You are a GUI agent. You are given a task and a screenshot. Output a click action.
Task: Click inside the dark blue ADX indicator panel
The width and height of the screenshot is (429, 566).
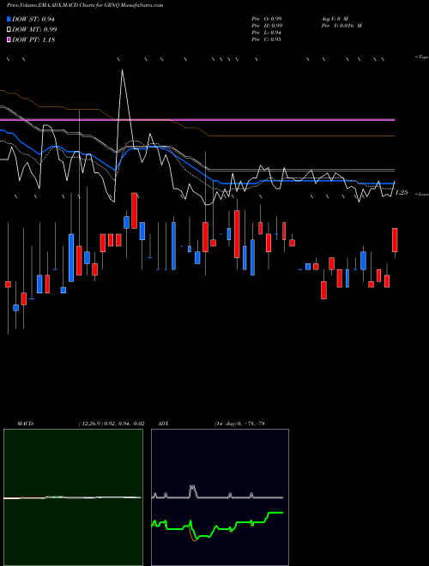pyautogui.click(x=220, y=497)
